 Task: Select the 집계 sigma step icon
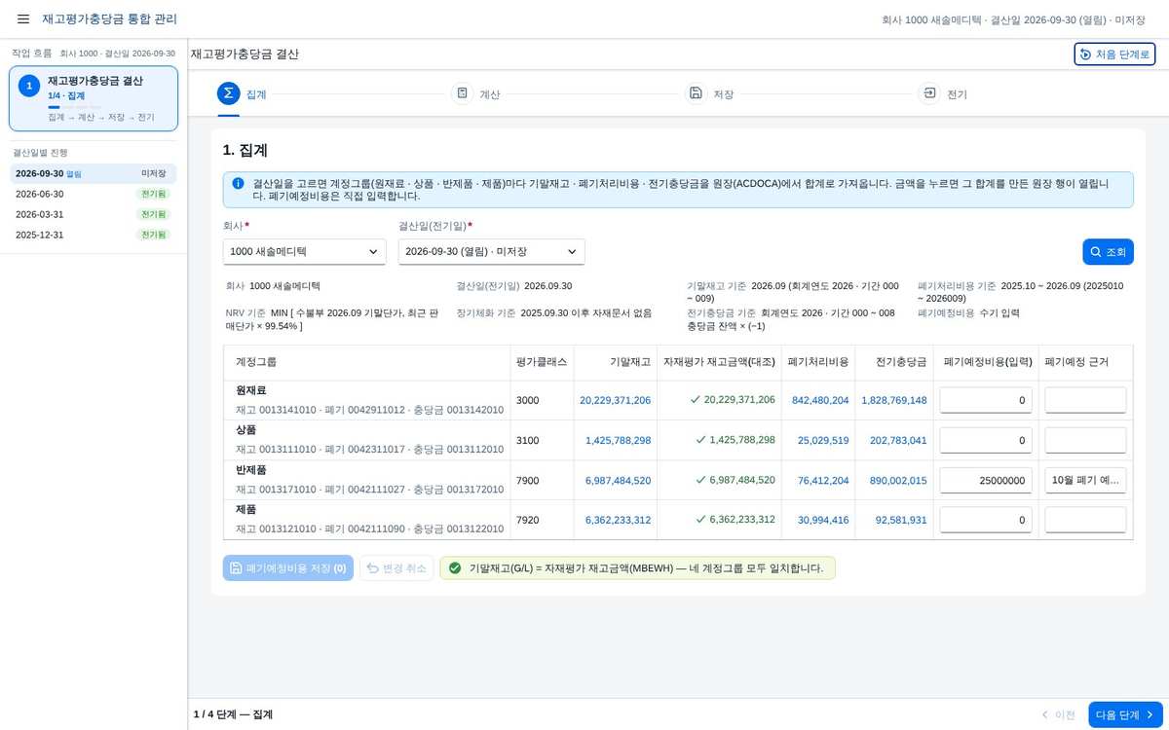(228, 93)
